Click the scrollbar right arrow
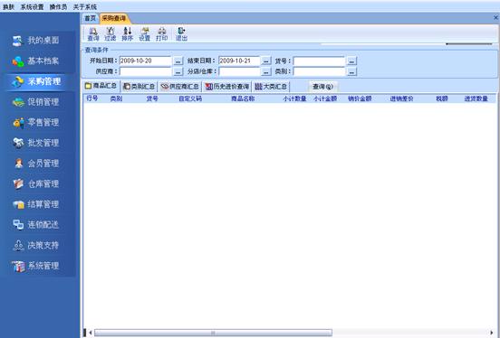Screen dimensions: 500x338 point(491,333)
